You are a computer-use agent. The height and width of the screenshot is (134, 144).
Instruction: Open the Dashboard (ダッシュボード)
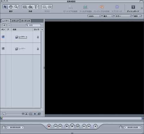point(133,8)
